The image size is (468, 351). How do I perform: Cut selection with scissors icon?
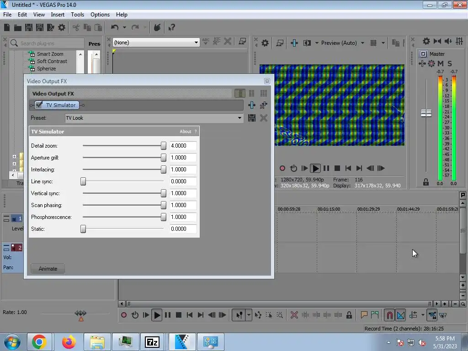(76, 27)
